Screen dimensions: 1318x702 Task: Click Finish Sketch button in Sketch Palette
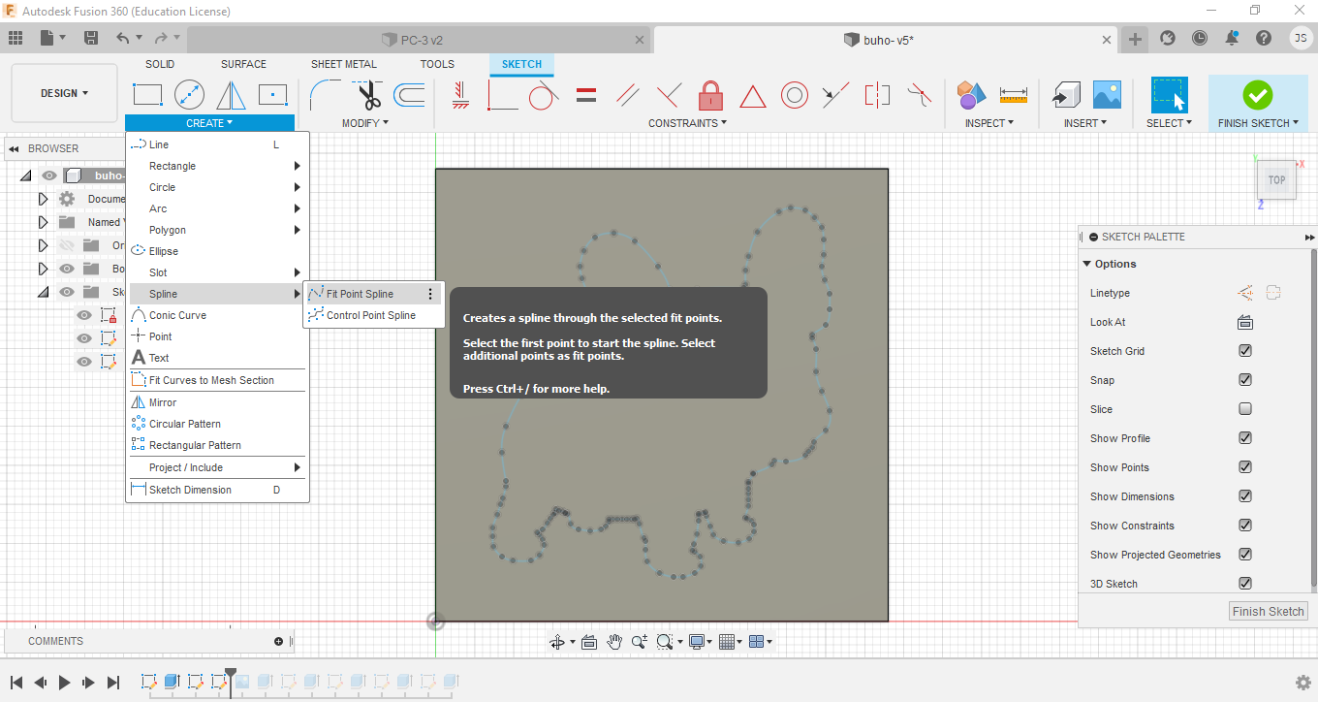tap(1269, 611)
